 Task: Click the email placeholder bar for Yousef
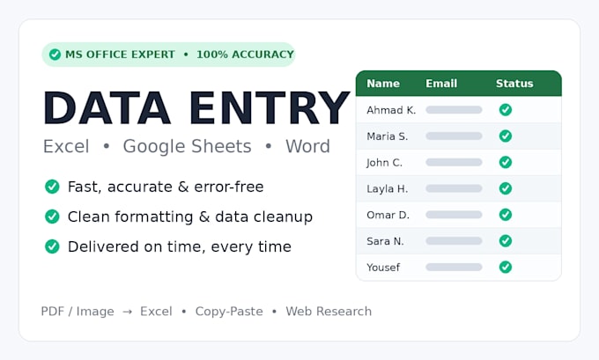click(x=454, y=267)
